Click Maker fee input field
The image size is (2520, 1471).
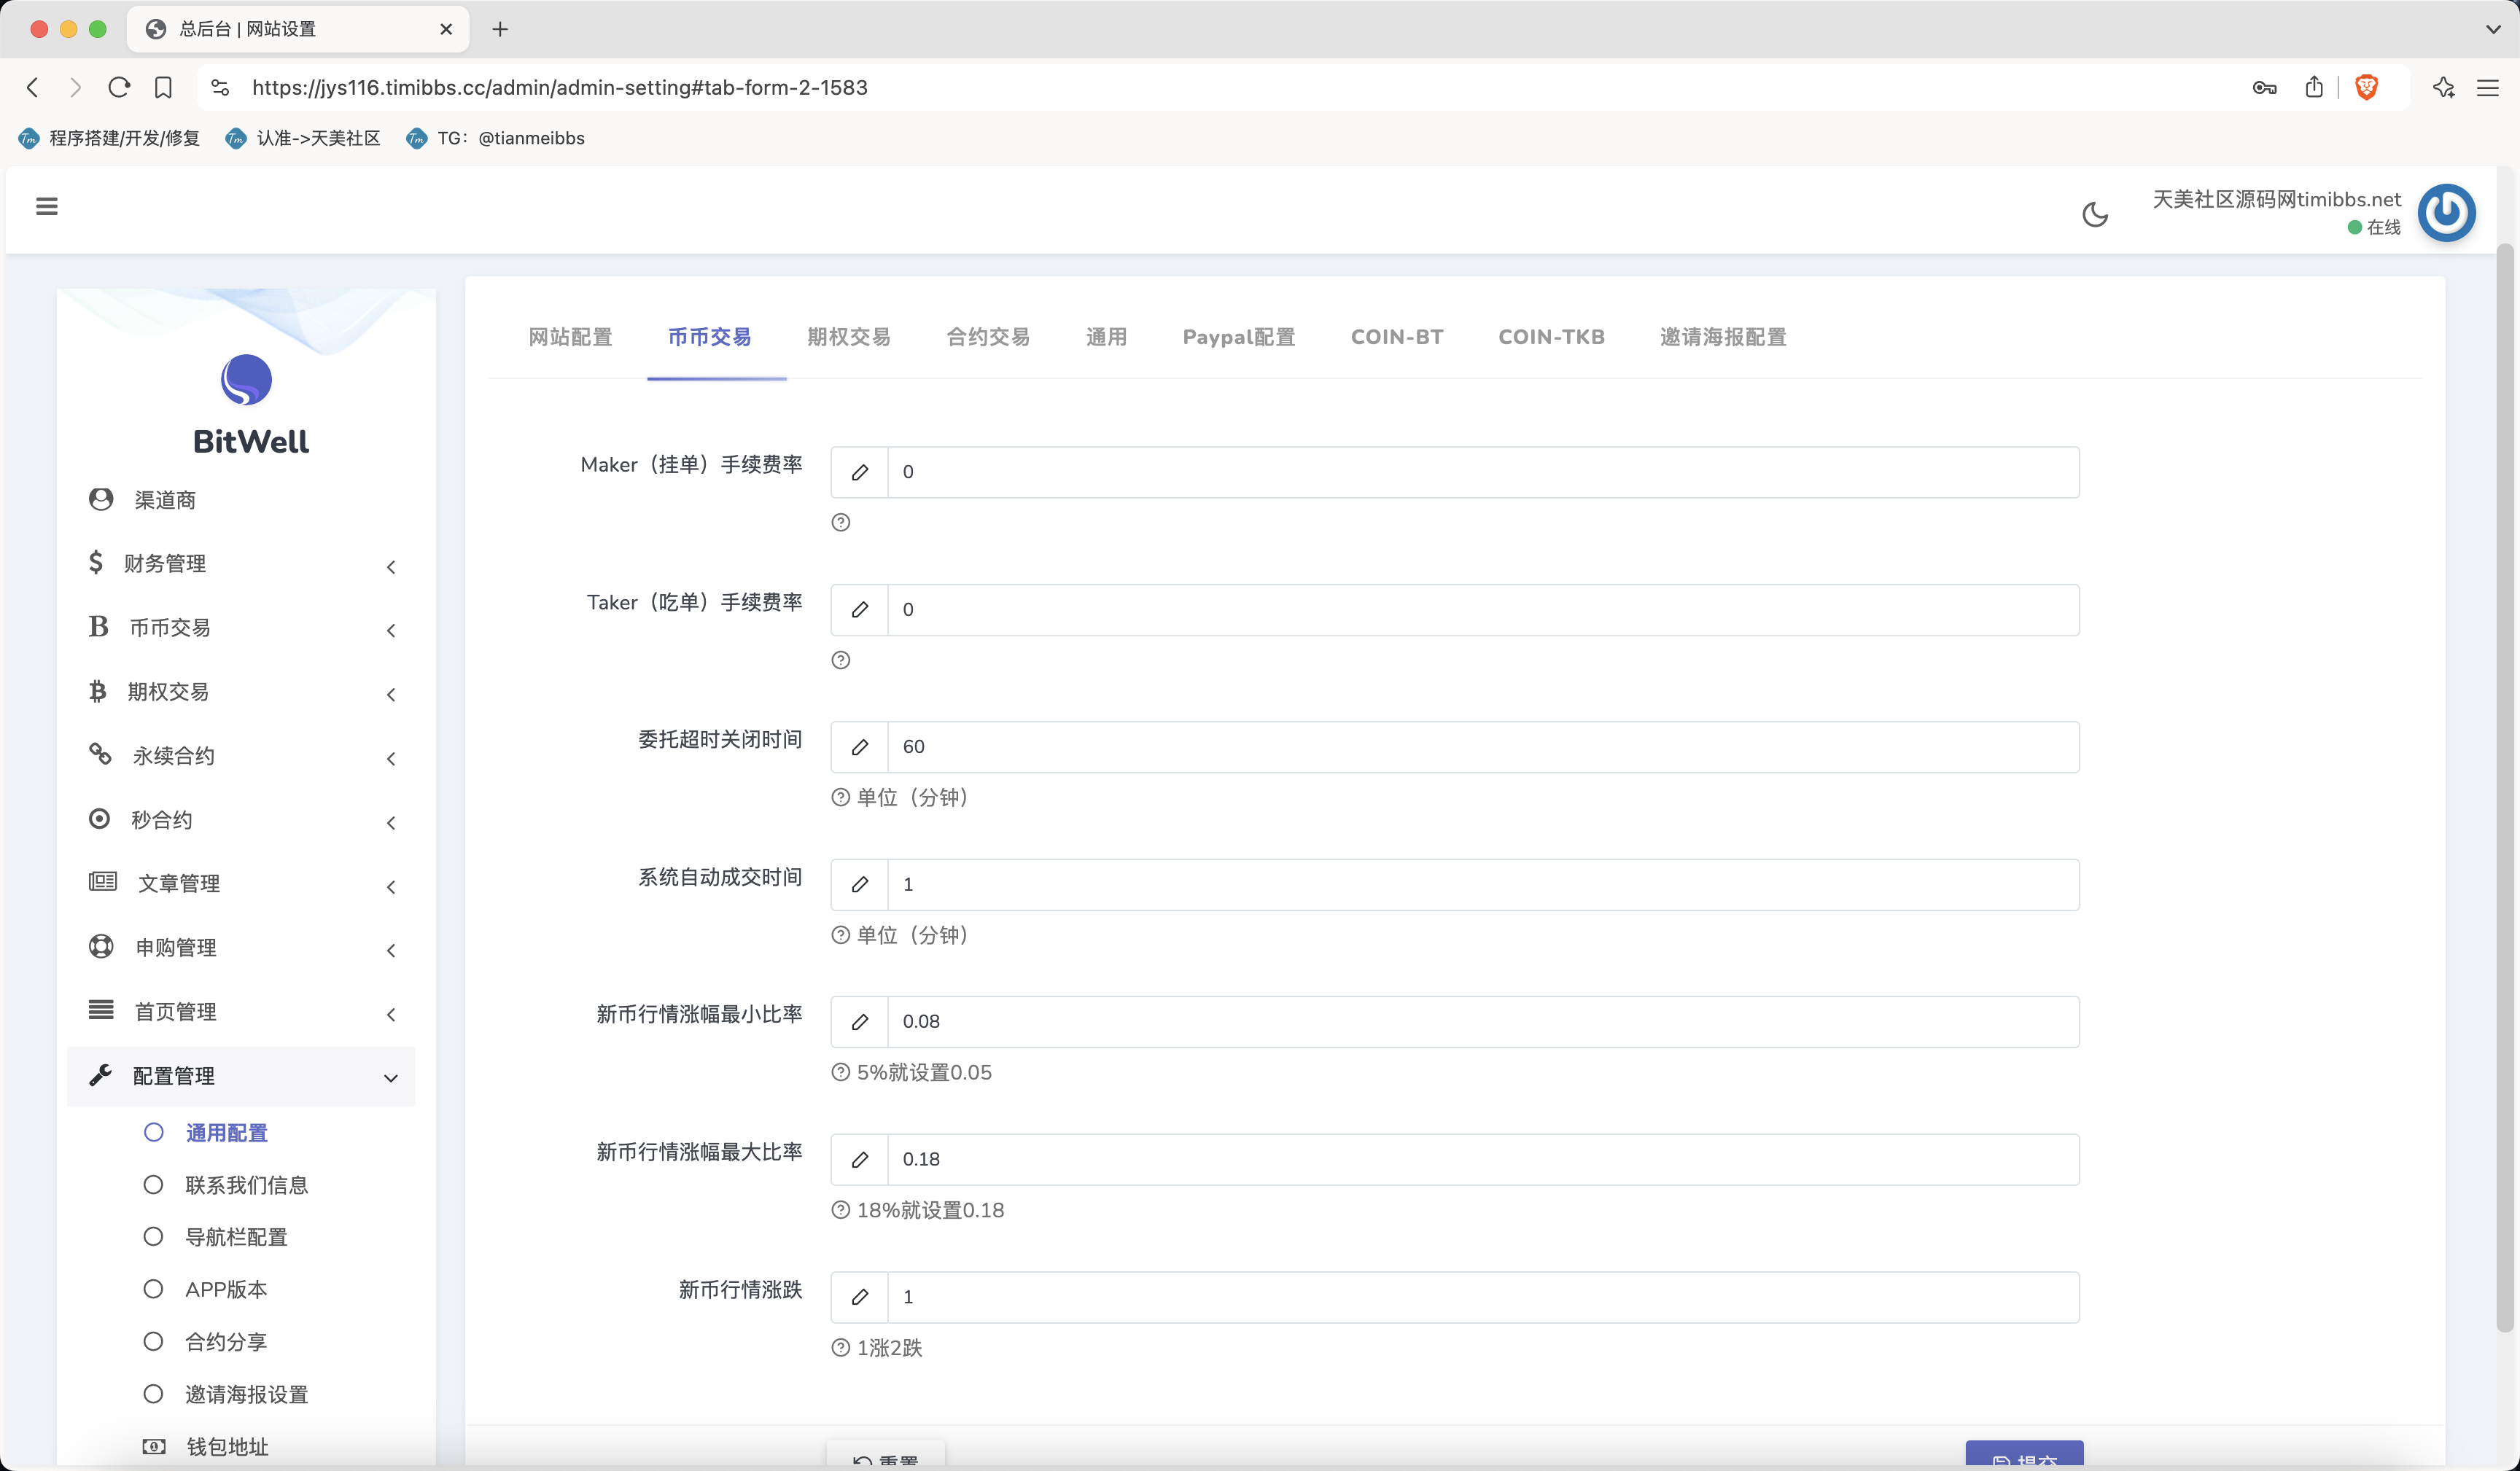(x=1483, y=472)
